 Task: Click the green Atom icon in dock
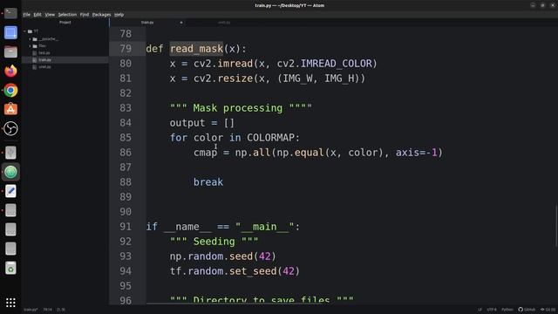point(10,172)
